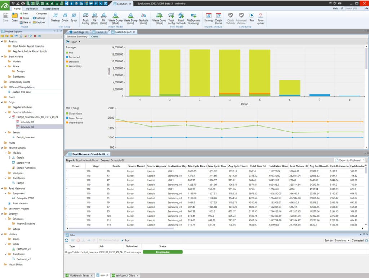Collapse the Road Networks tree node
369x278 pixels.
[2, 189]
